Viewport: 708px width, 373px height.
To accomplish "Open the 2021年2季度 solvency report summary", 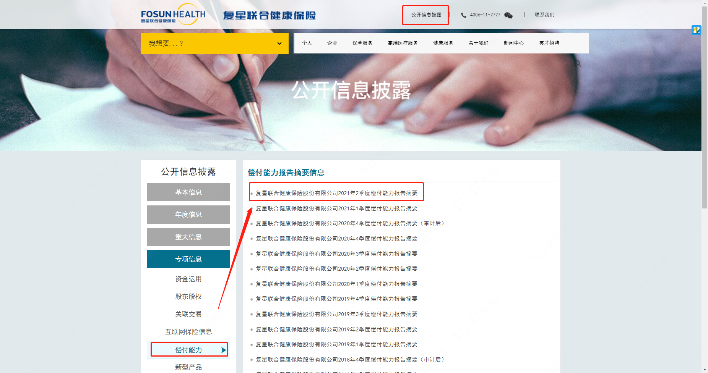I will 336,193.
